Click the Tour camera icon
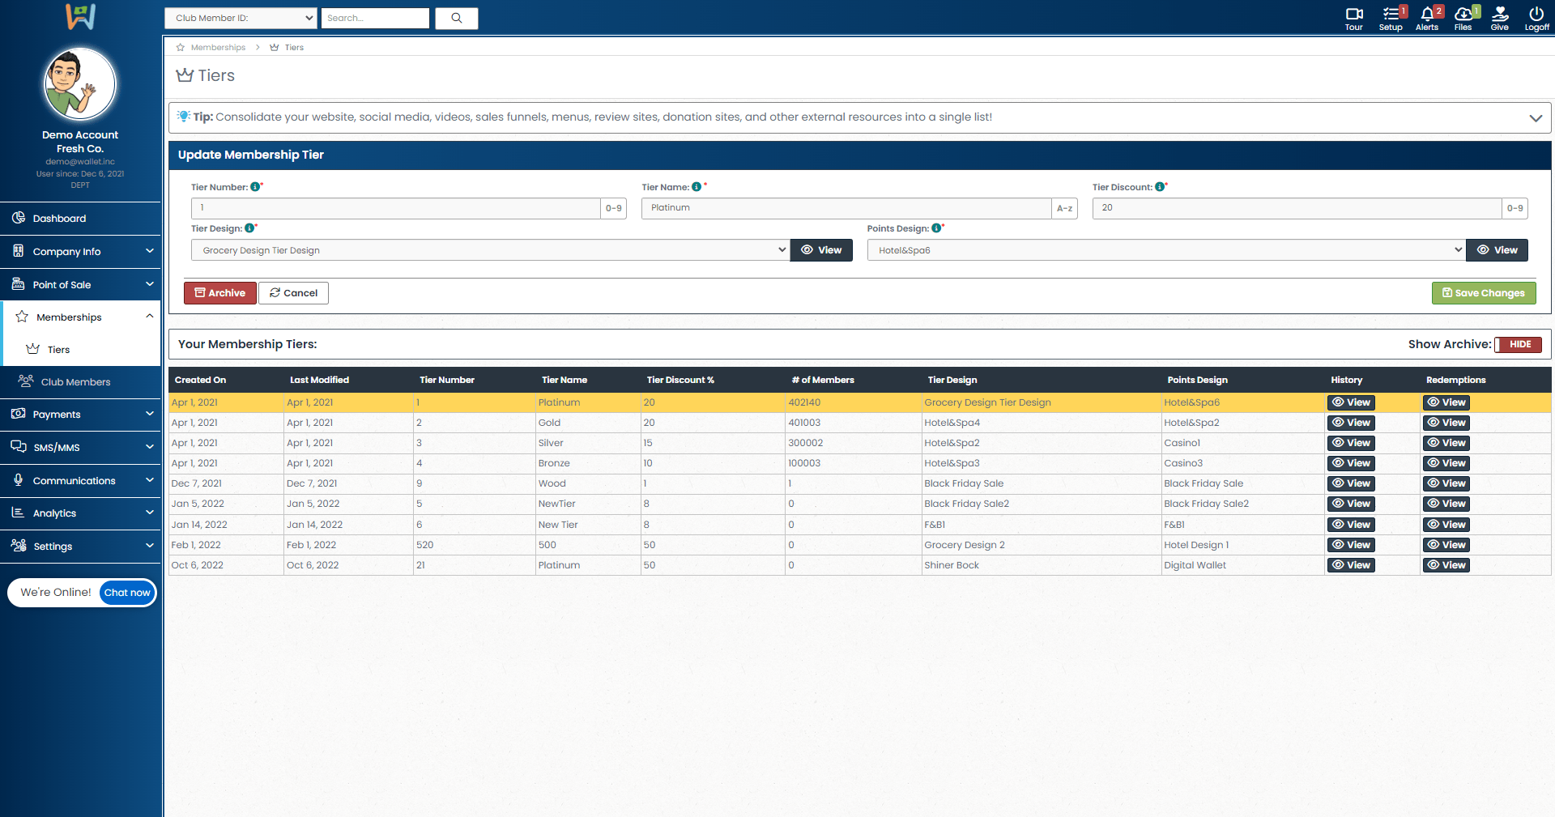Image resolution: width=1555 pixels, height=817 pixels. pos(1353,15)
